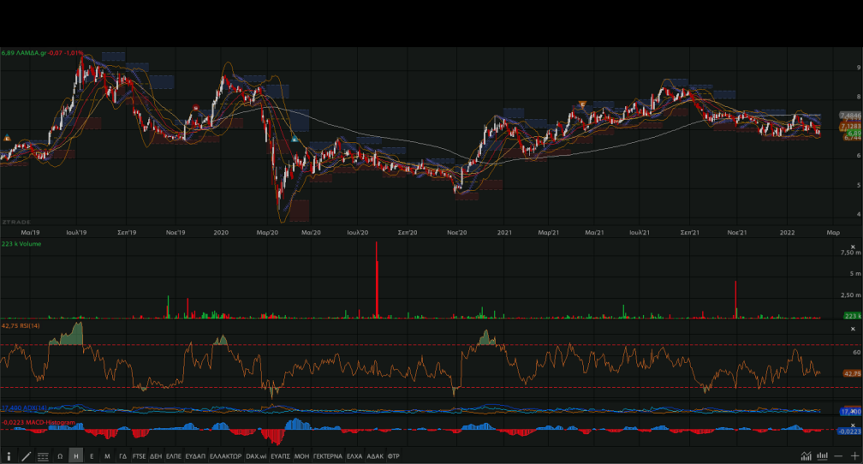The width and height of the screenshot is (863, 464).
Task: Load the DAX.wi index chart
Action: [256, 456]
